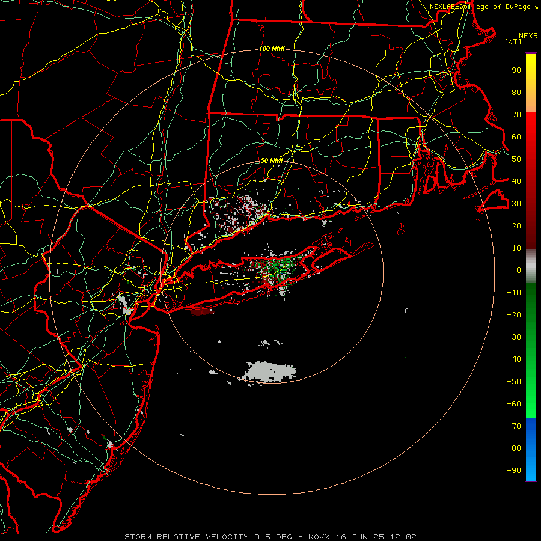Screen dimensions: 541x541
Task: Click the -90 knots scale label
Action: tap(514, 470)
